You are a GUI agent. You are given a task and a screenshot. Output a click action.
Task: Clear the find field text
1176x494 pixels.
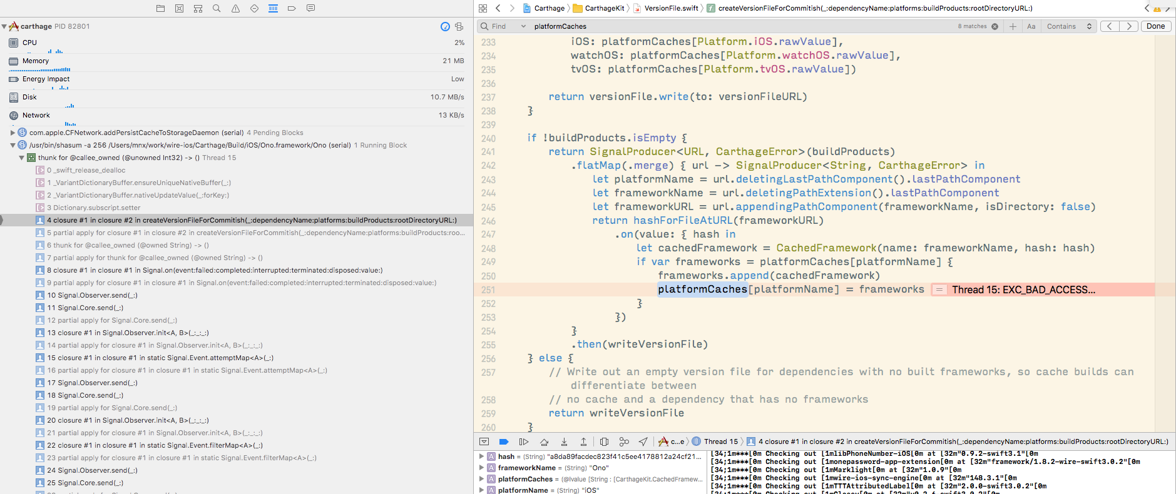994,26
